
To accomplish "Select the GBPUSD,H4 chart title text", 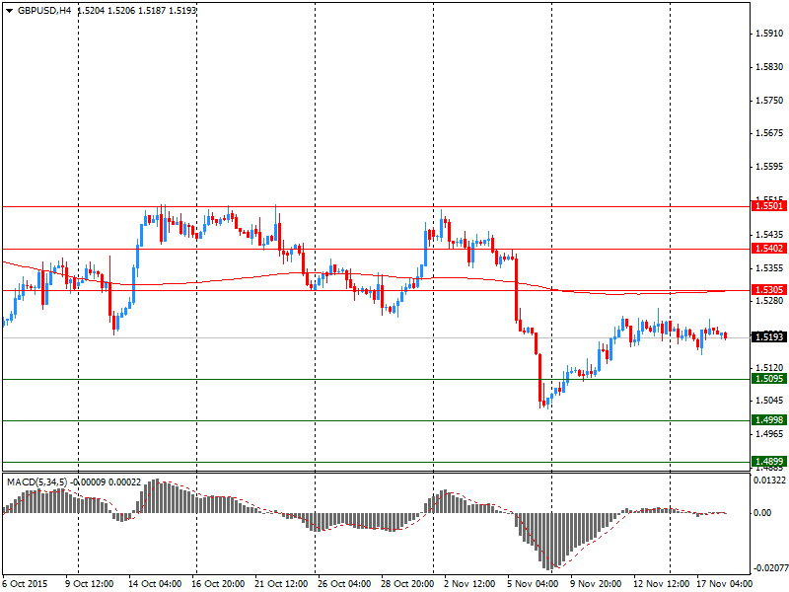I will click(44, 10).
